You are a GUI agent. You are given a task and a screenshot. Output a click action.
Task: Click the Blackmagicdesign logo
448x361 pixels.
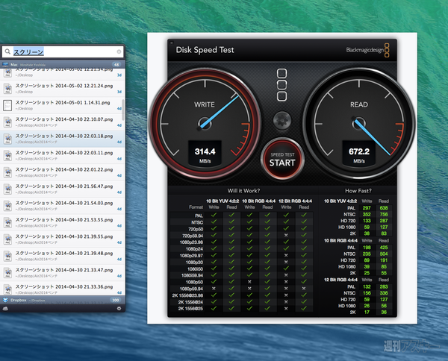click(367, 51)
